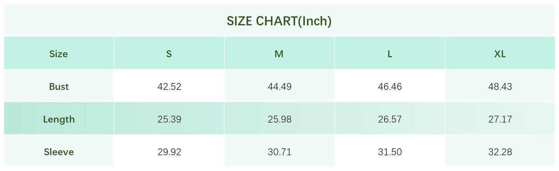Screen dimensions: 559x171
Task: Click length value 25.98
Action: coord(279,119)
